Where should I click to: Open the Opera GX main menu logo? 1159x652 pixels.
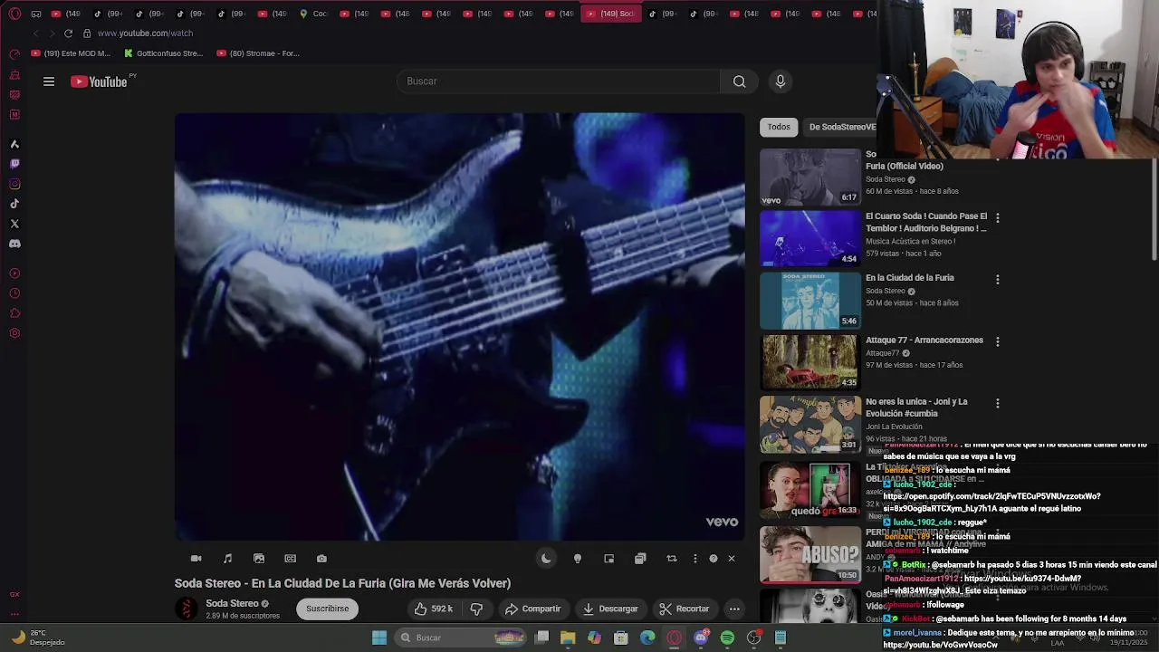point(14,14)
